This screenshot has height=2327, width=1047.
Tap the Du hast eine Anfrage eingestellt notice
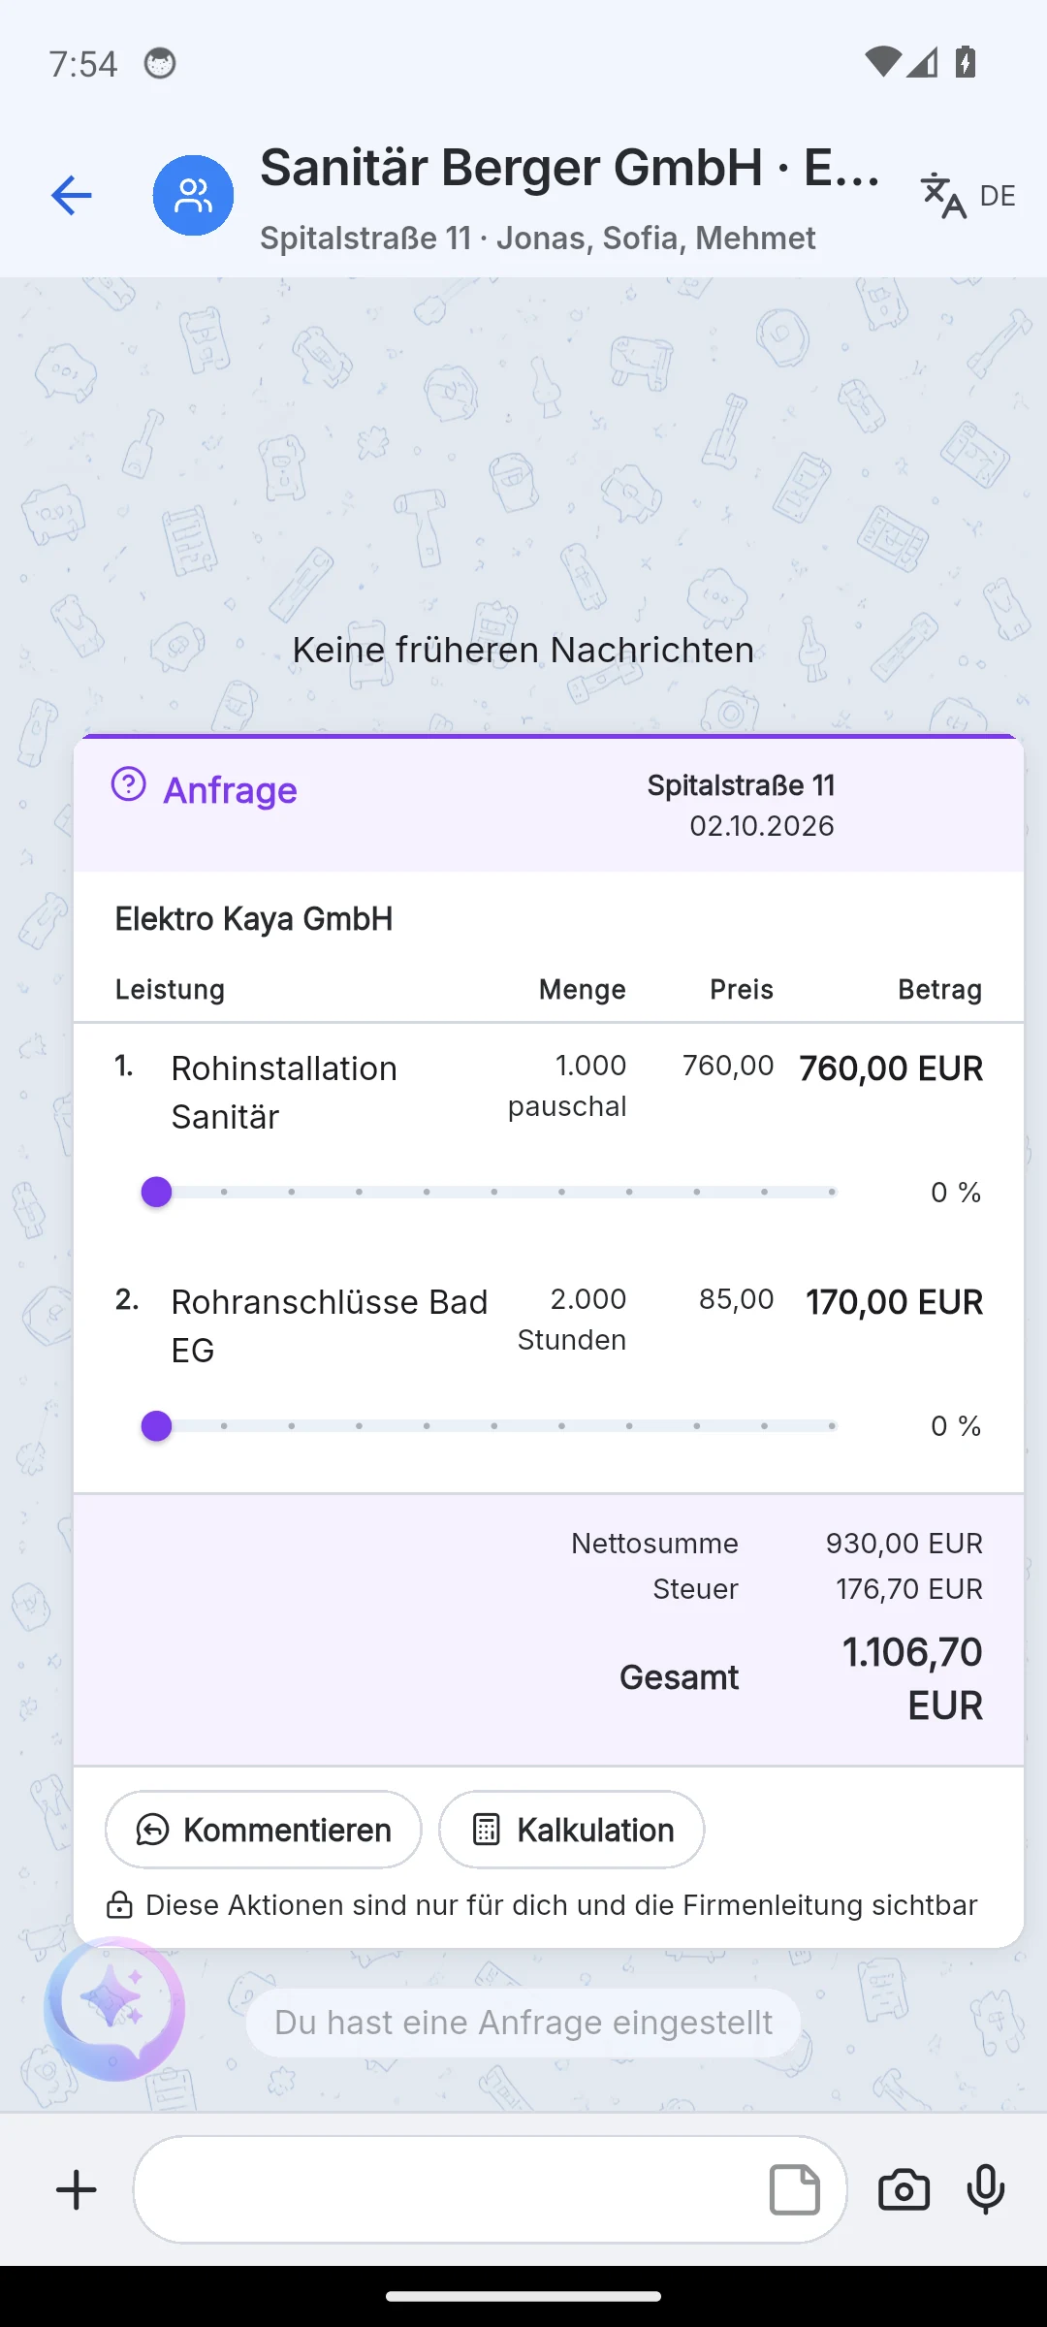coord(523,2024)
